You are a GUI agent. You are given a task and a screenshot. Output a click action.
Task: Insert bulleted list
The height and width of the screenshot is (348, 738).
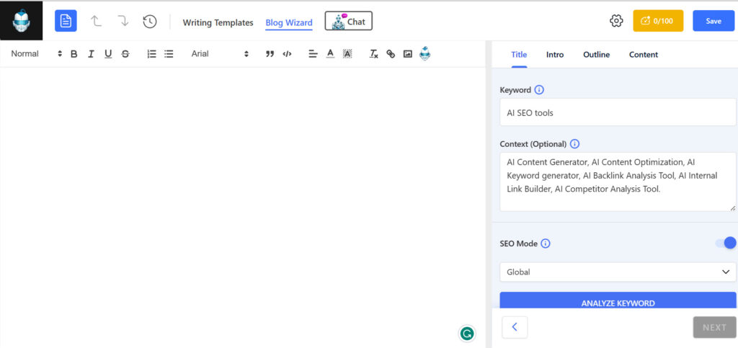169,54
